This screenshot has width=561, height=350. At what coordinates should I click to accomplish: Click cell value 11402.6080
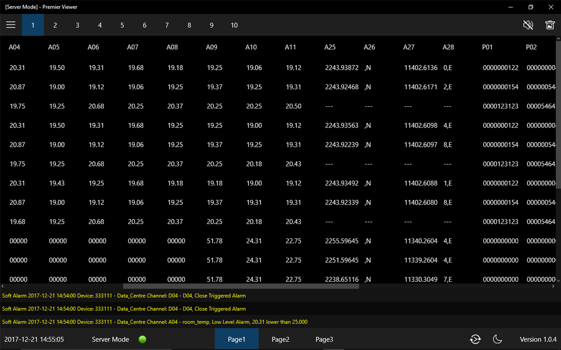(421, 202)
